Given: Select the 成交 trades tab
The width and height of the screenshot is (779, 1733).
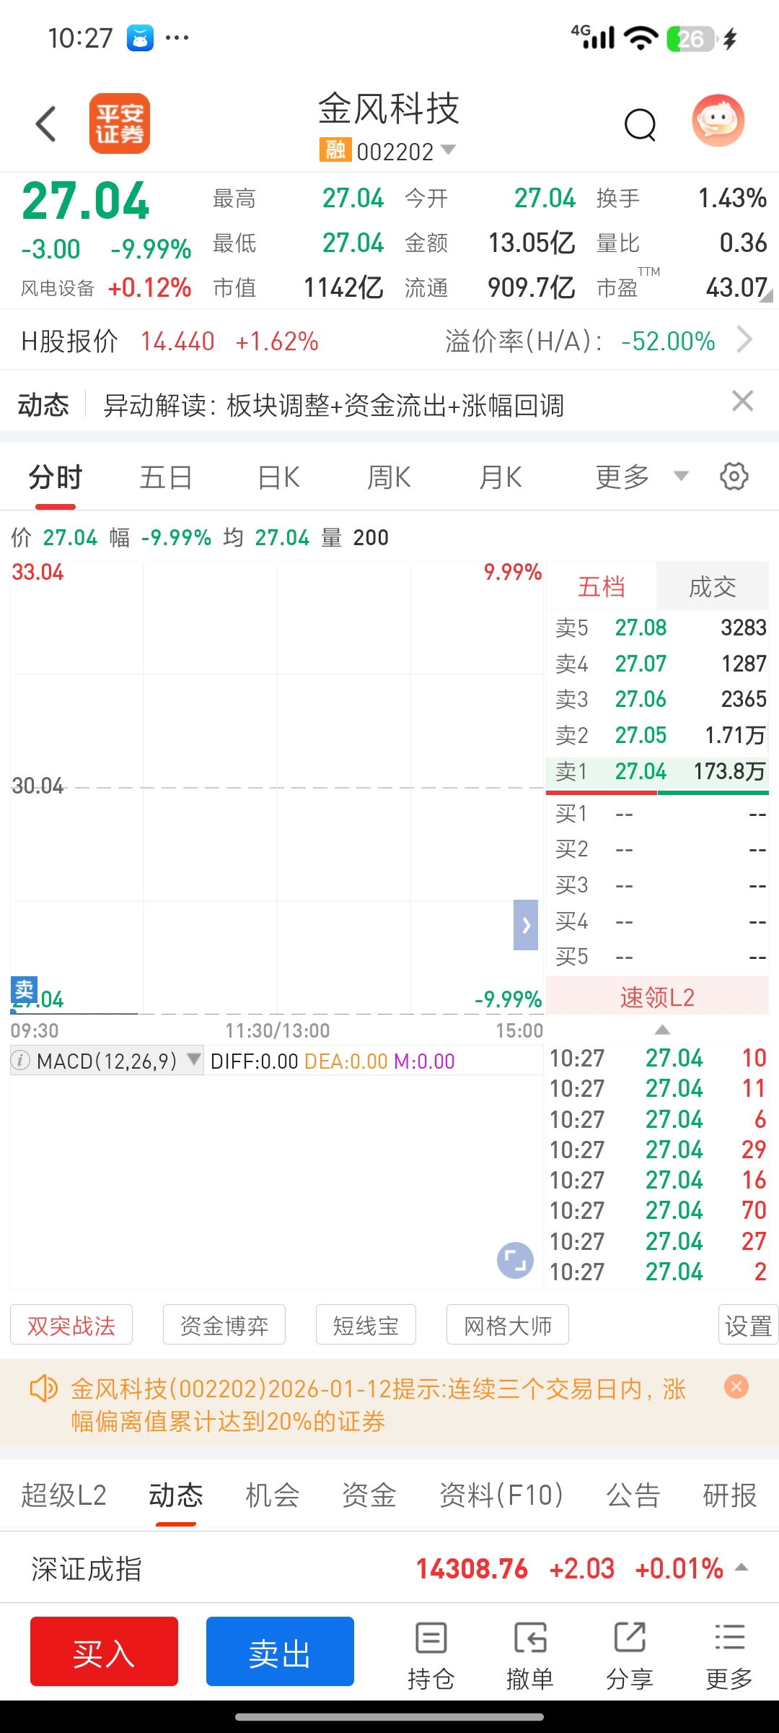Looking at the screenshot, I should [713, 586].
